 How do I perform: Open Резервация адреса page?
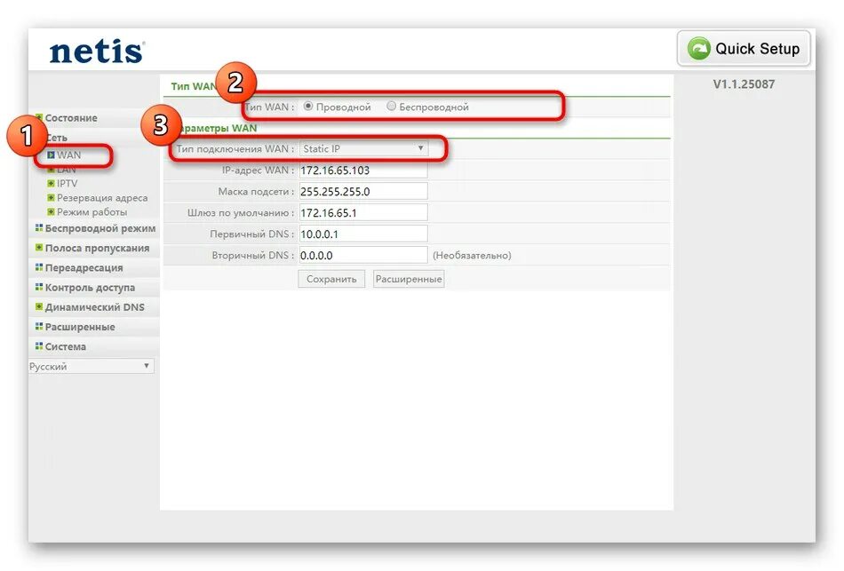click(x=102, y=197)
